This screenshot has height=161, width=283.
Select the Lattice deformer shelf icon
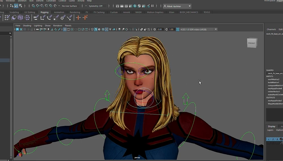[x=20, y=17]
